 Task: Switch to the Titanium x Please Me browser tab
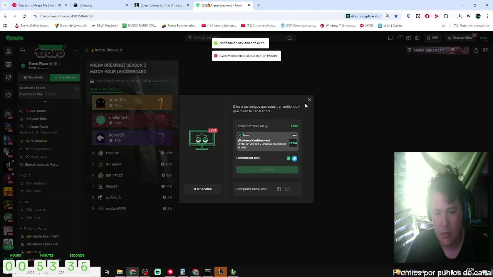[39, 5]
